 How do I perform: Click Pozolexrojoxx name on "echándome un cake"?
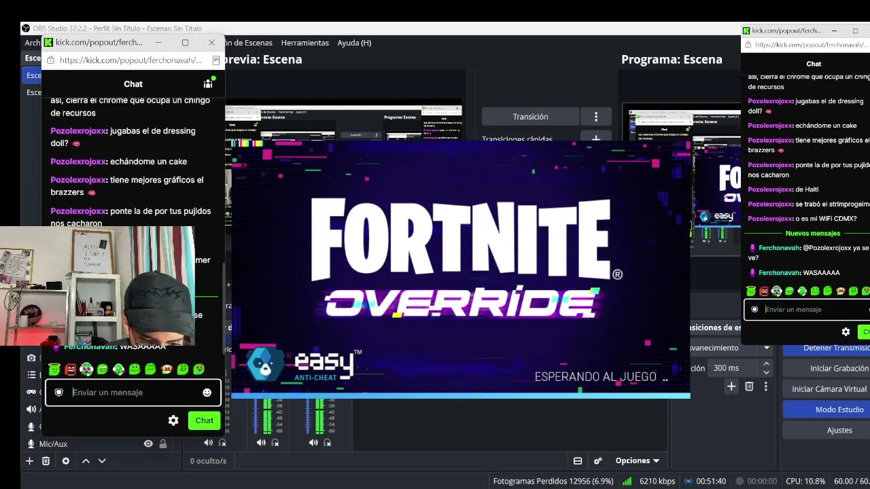[x=78, y=162]
